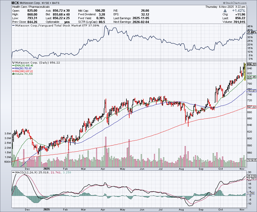
Task: Click the candlestick icon beside McKesson Corp. (Daily)
Action: pos(13,63)
